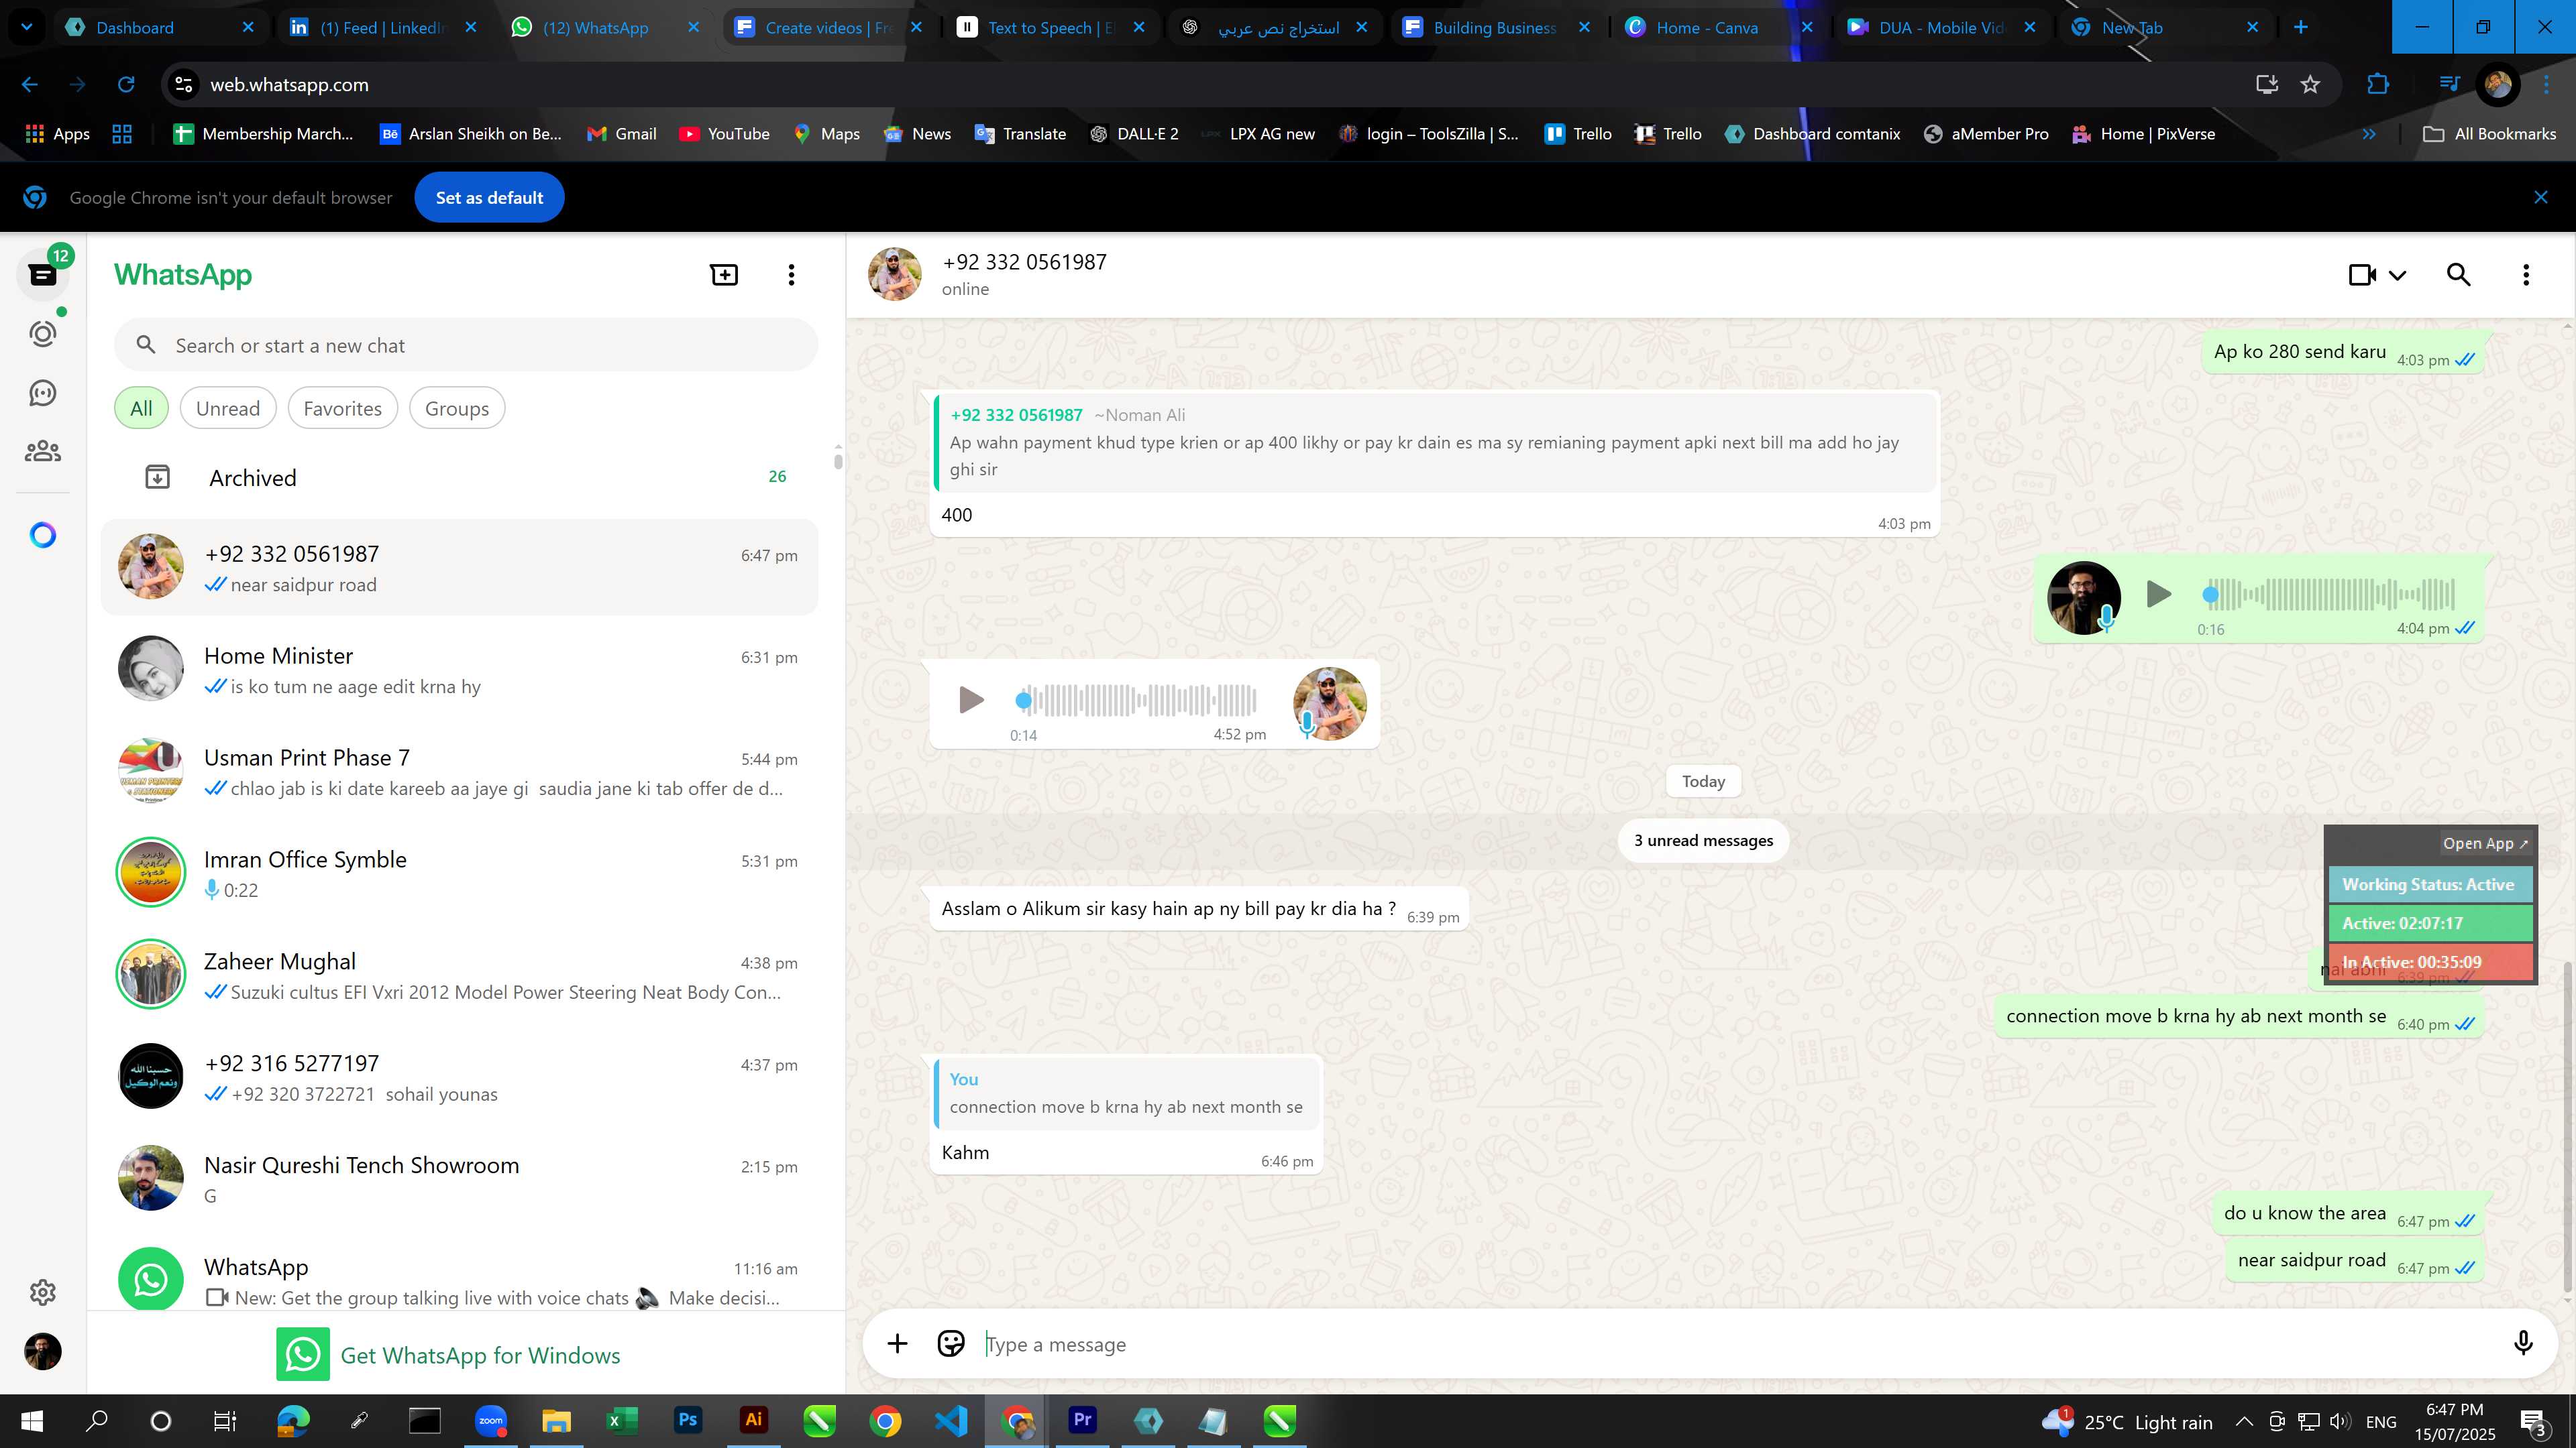Open the Translate bookmark
The height and width of the screenshot is (1448, 2576).
point(1020,134)
